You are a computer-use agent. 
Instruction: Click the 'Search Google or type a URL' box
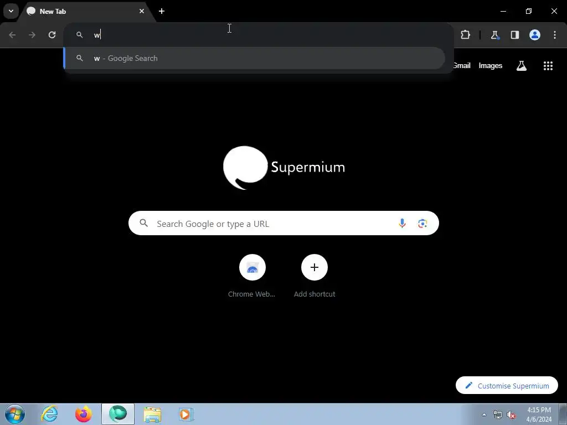click(x=283, y=224)
